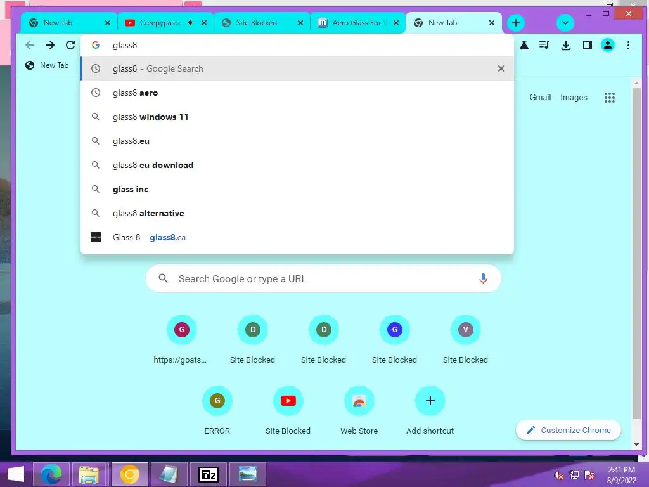Go forward with the forward arrow
The width and height of the screenshot is (649, 487).
pyautogui.click(x=50, y=45)
